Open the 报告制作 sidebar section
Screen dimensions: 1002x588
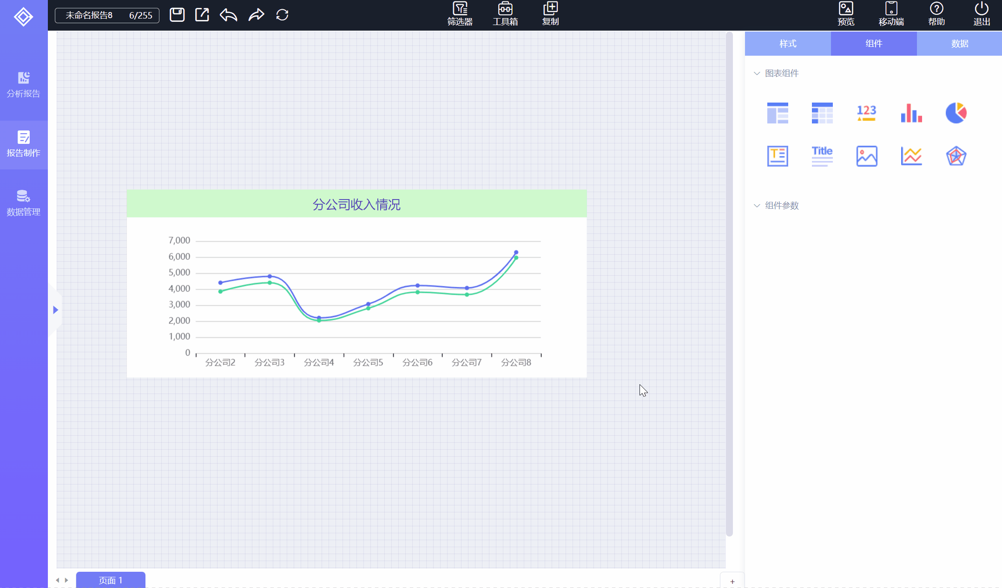click(x=24, y=144)
